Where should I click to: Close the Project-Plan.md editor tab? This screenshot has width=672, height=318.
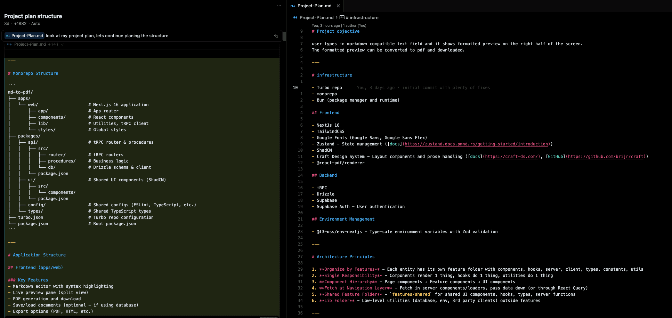click(x=338, y=6)
